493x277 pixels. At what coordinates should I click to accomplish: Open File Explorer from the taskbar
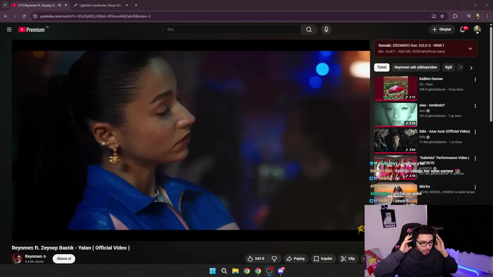(235, 271)
